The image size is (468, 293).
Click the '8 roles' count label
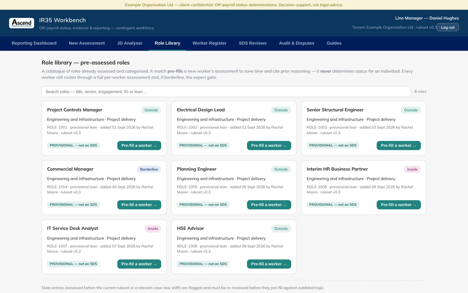pos(420,92)
